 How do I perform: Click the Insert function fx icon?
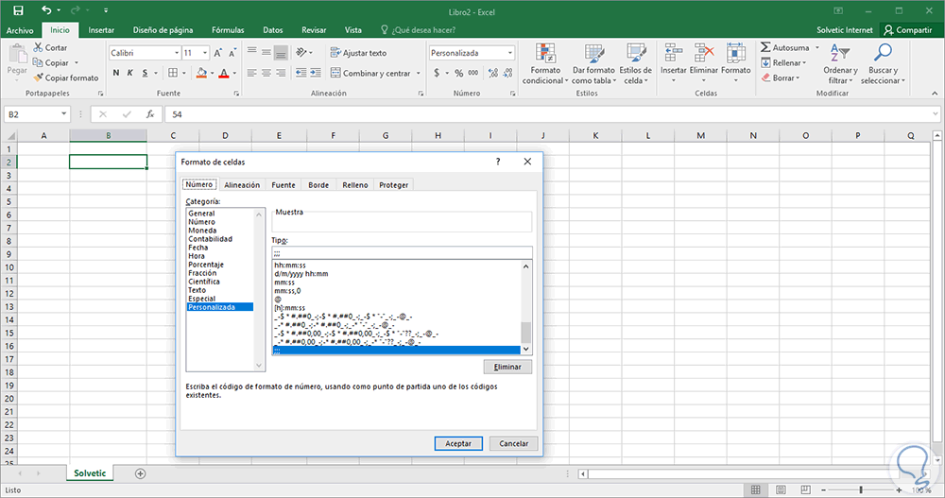pos(149,114)
